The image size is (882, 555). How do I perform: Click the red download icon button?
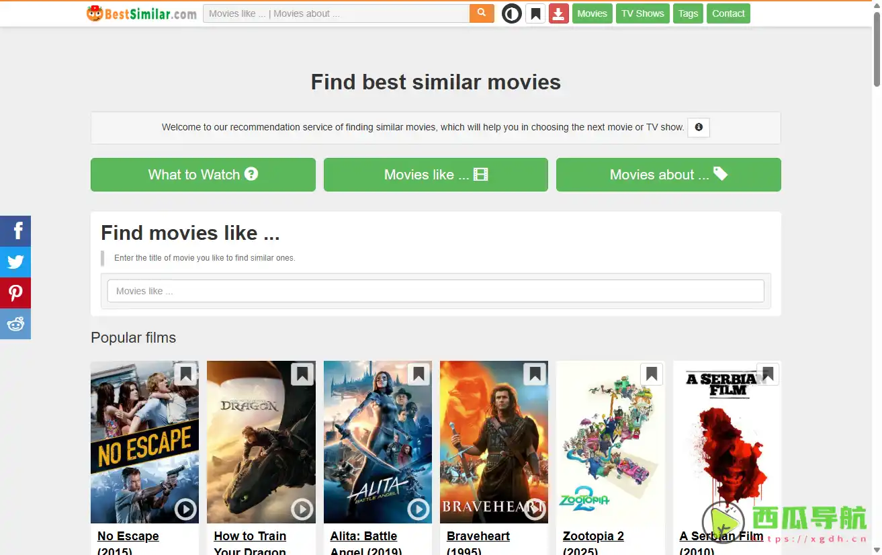tap(559, 13)
